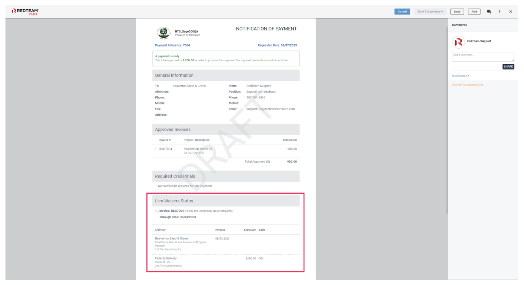Click the RedTeam Support avatar icon

coord(458,42)
